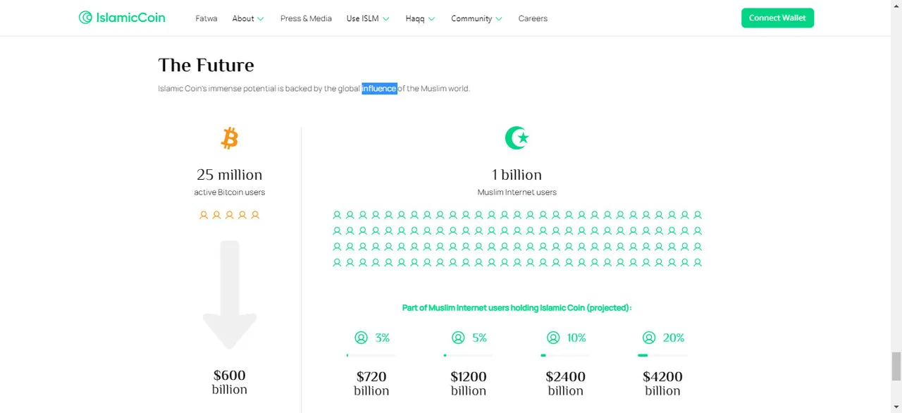902x413 pixels.
Task: Open the About menu label
Action: (x=243, y=18)
